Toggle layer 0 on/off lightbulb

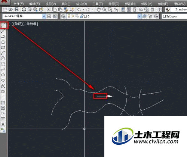[69, 16]
